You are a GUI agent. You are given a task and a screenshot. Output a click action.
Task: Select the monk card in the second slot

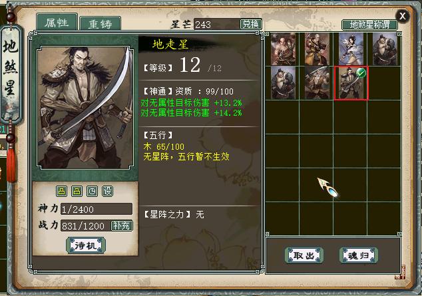tap(317, 49)
